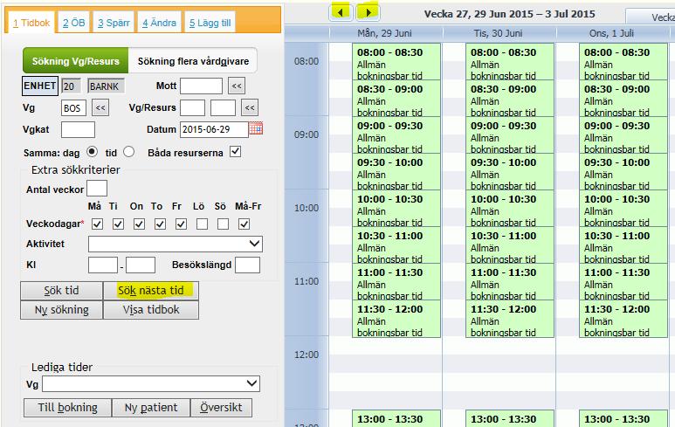Click the Ny sökning button

[61, 309]
